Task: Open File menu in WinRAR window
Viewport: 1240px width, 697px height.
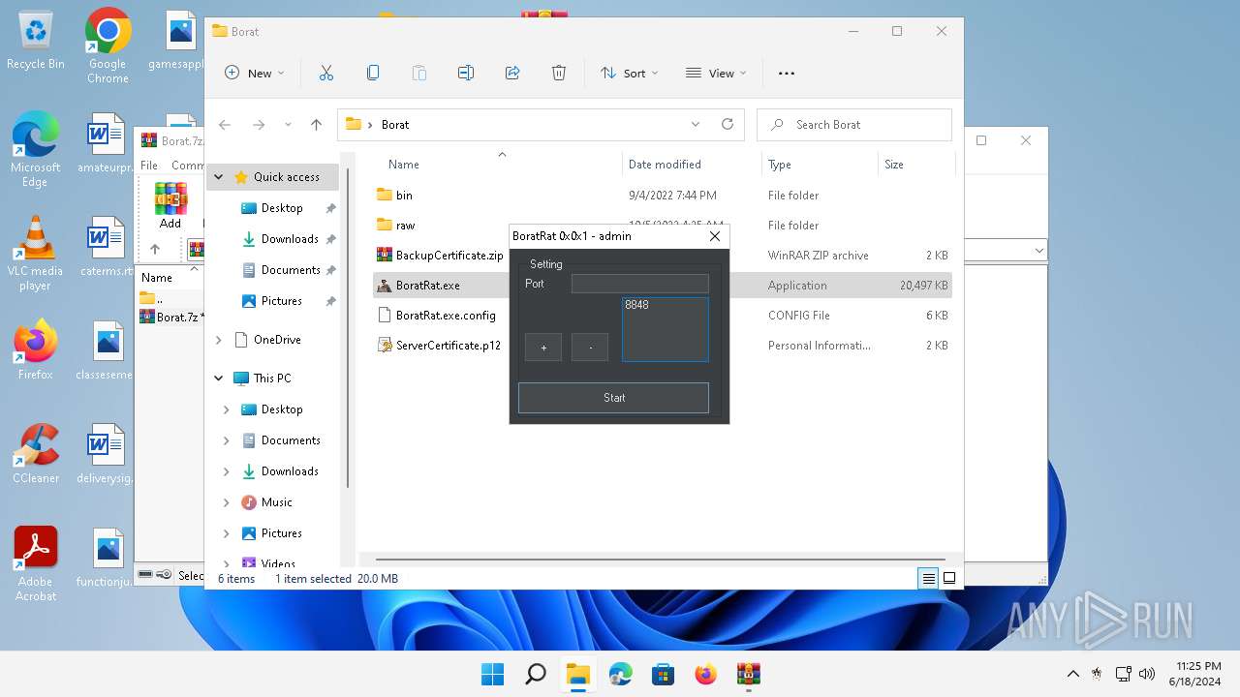Action: click(149, 166)
